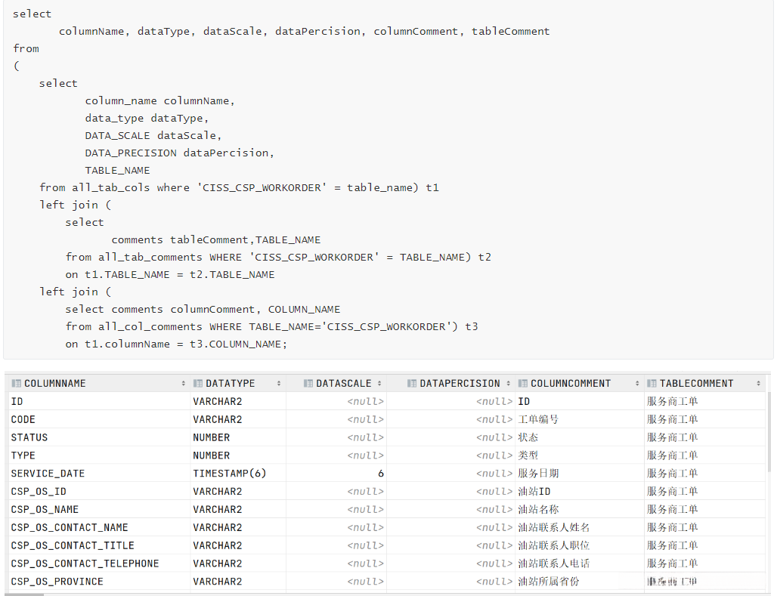Select the 状态 comment cell
Screen dimensions: 777x596
point(580,437)
